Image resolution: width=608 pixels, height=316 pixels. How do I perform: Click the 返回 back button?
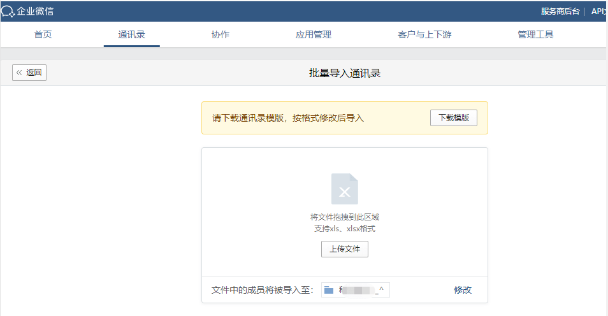(29, 73)
